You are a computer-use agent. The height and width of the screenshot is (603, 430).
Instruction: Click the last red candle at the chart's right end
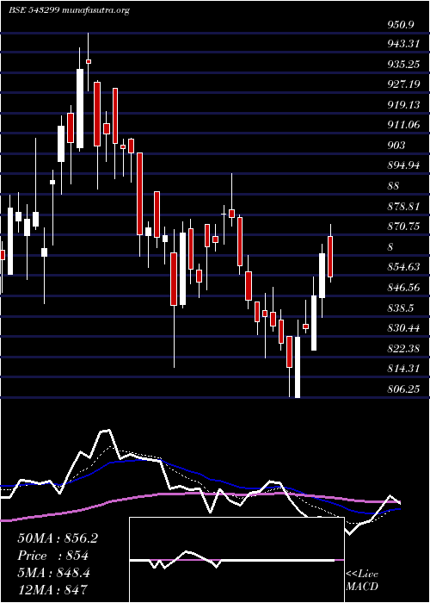click(x=330, y=257)
